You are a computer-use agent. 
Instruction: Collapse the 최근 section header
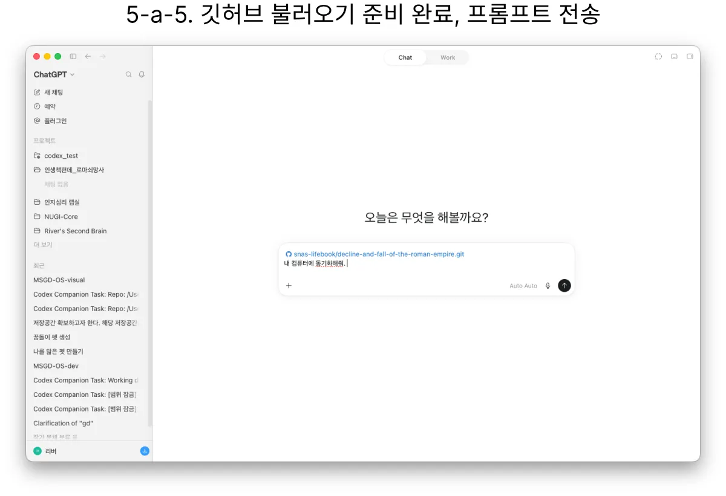tap(39, 265)
